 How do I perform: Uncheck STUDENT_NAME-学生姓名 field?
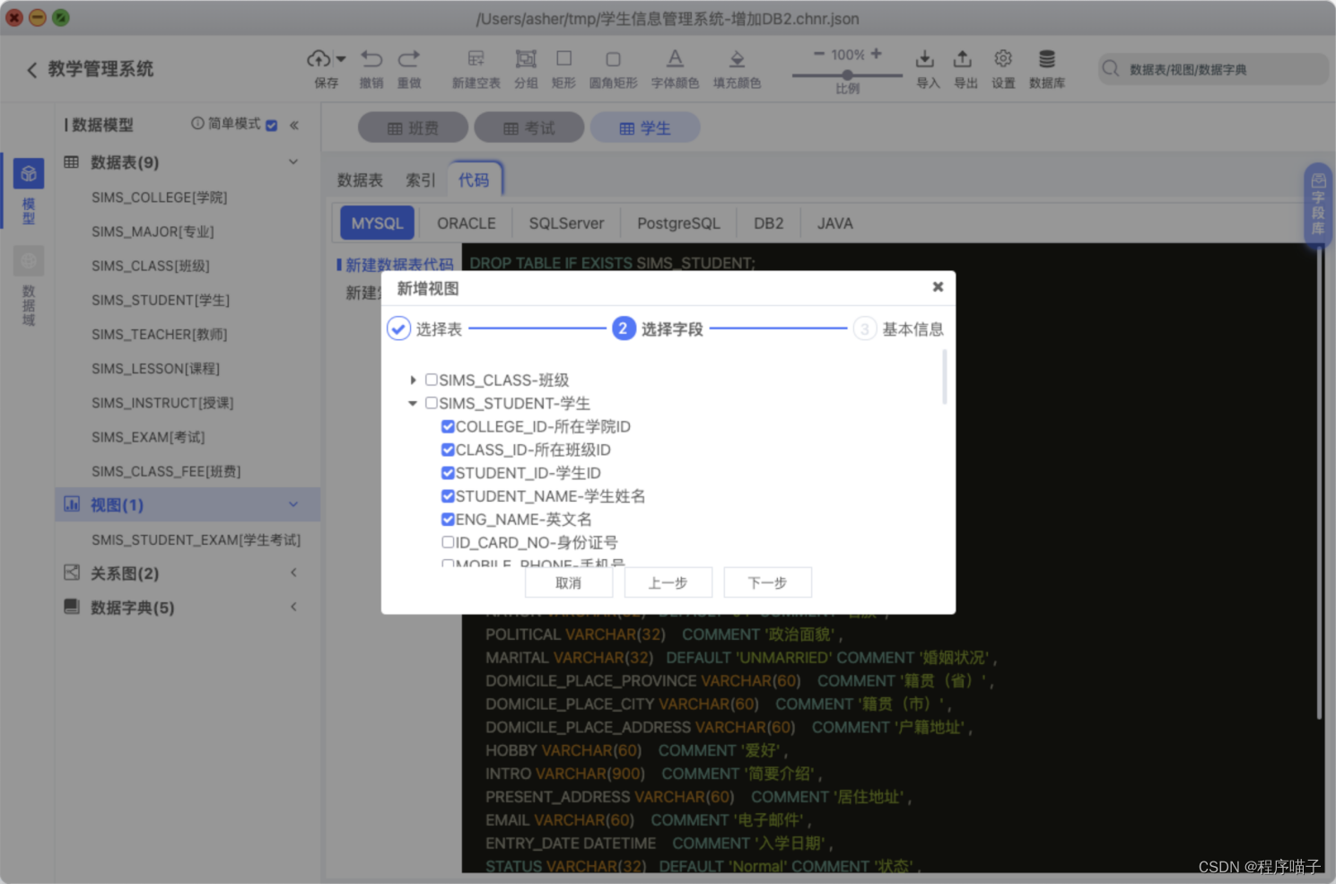(448, 495)
